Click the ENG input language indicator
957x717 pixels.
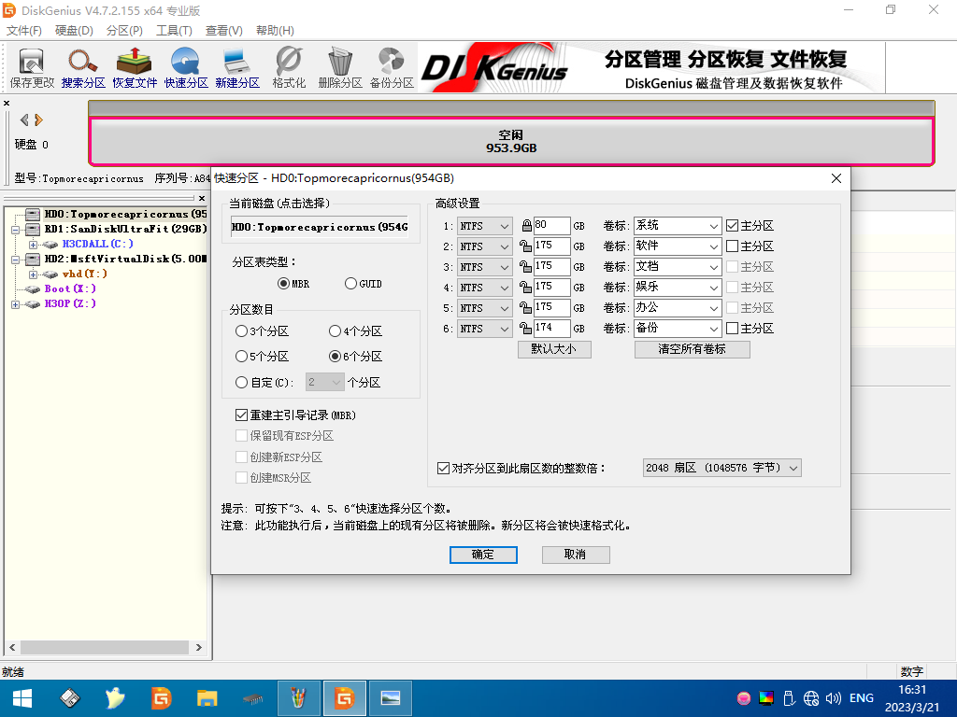point(861,698)
